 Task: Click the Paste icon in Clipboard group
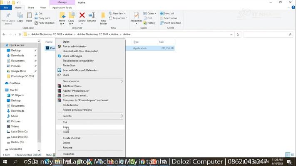29,17
